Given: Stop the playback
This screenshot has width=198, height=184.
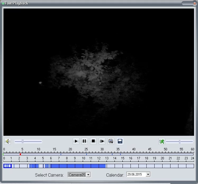Looking at the screenshot, I should pyautogui.click(x=93, y=141).
